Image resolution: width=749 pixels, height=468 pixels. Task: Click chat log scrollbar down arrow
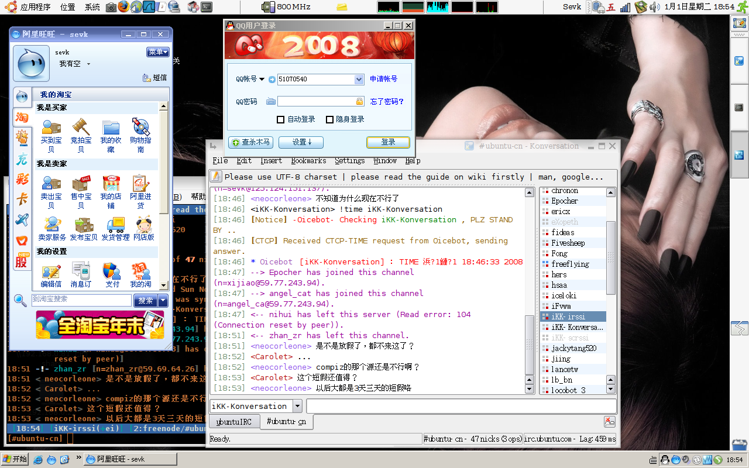pyautogui.click(x=529, y=389)
